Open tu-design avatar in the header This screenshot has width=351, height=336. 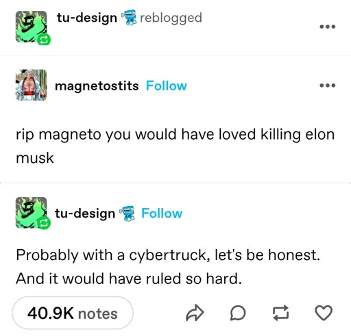click(31, 27)
